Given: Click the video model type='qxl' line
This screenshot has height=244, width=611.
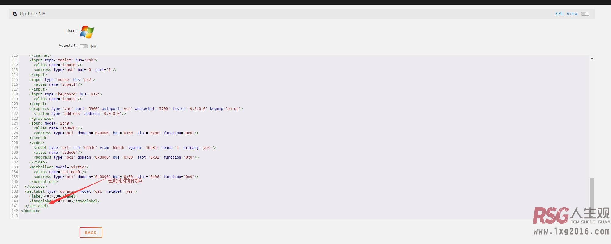Looking at the screenshot, I should 125,148.
